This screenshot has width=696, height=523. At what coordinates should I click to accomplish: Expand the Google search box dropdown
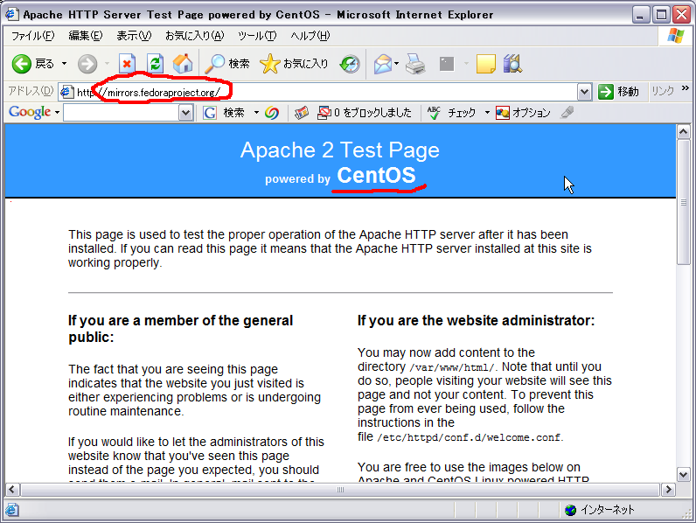tap(185, 112)
